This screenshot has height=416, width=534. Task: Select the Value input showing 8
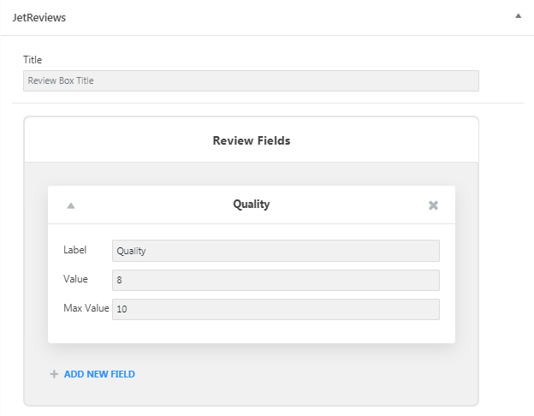click(x=276, y=280)
